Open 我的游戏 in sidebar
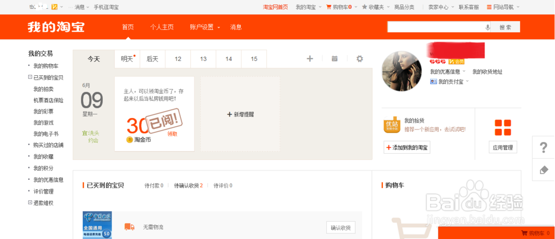Screen dimensions: 555x239 (43, 123)
